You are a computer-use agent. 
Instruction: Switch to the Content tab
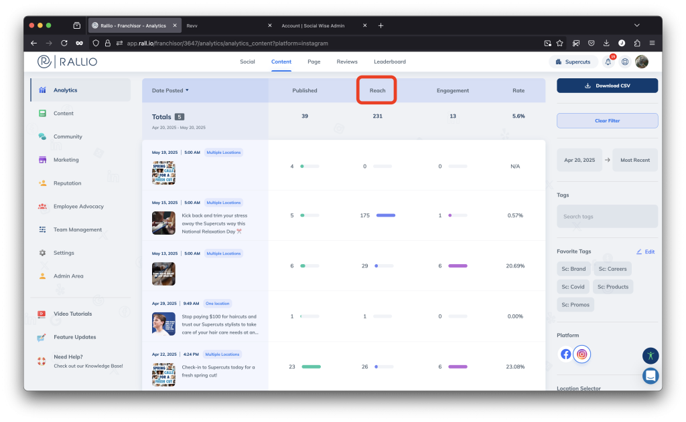[281, 62]
